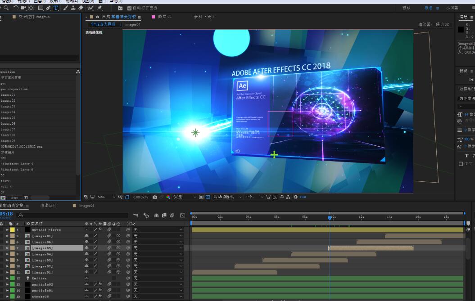Image resolution: width=475 pixels, height=301 pixels.
Task: Click the green label of Emitter layer
Action: click(13, 279)
